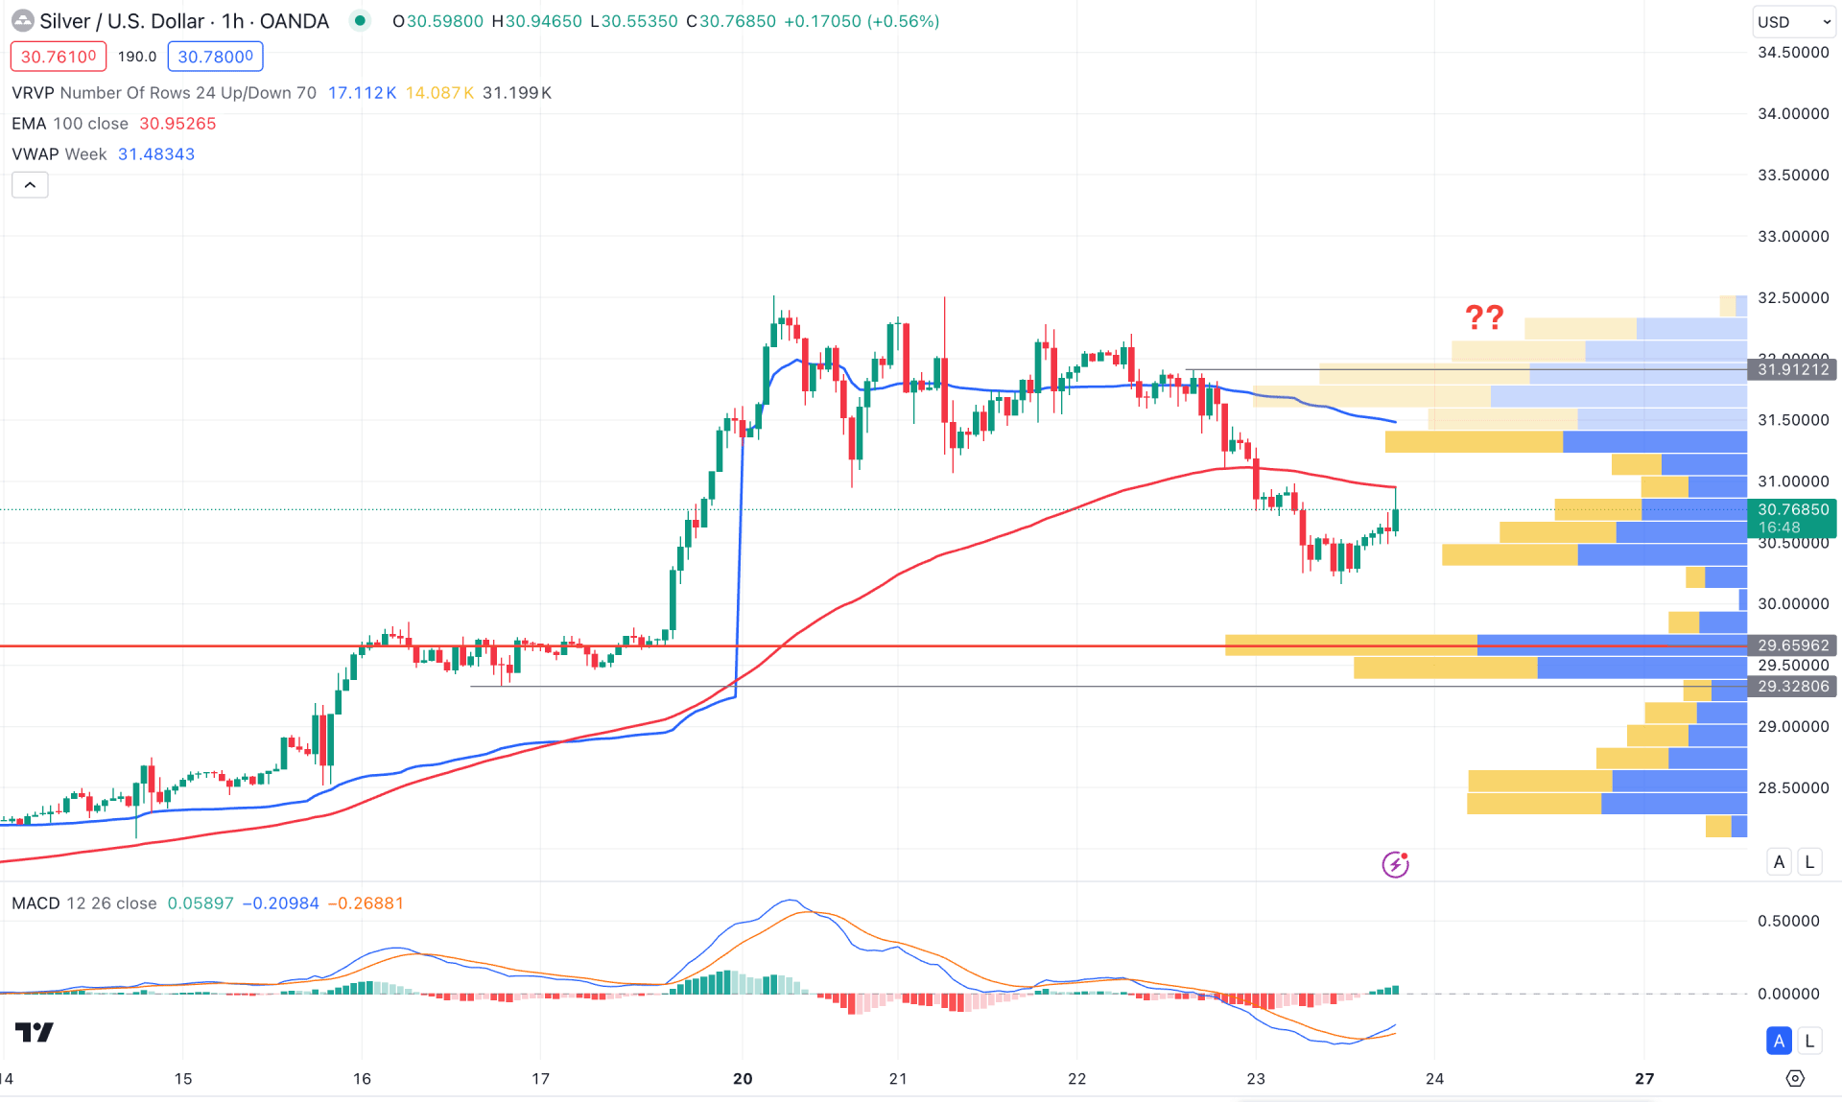Click the TradingView logo
This screenshot has width=1842, height=1102.
[x=35, y=1032]
